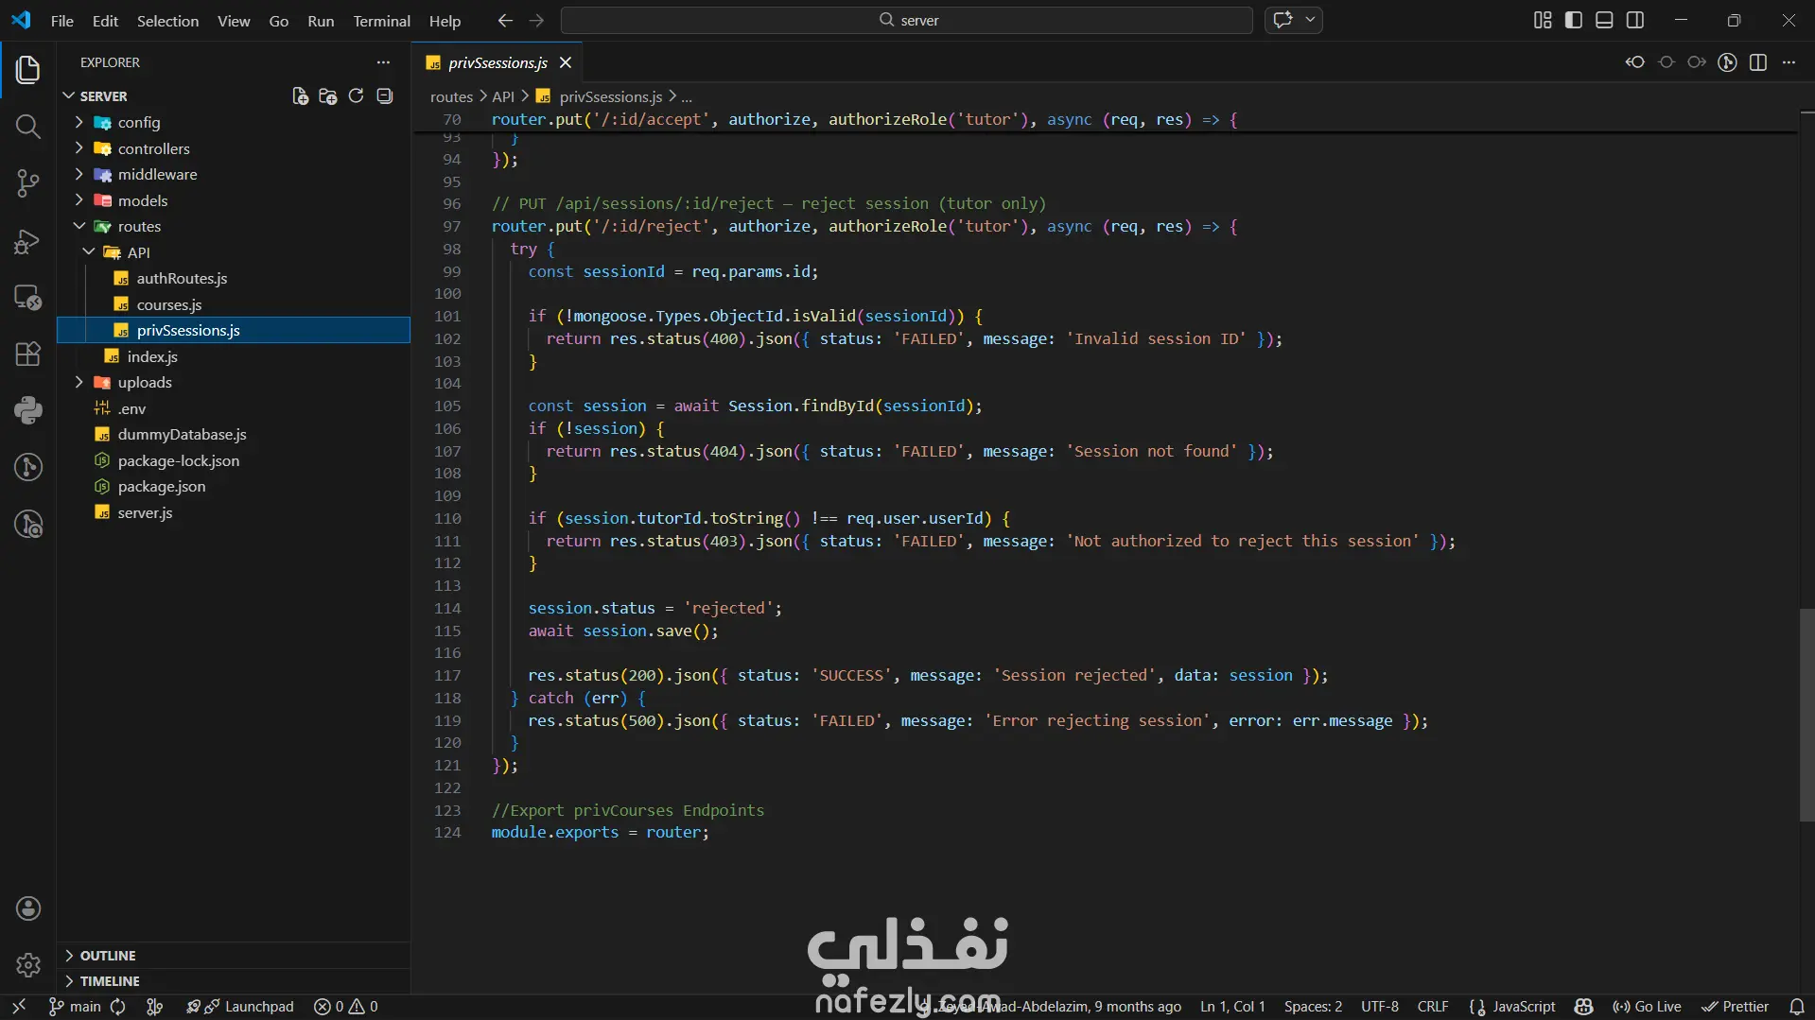Open the editor more actions menu

click(1789, 62)
